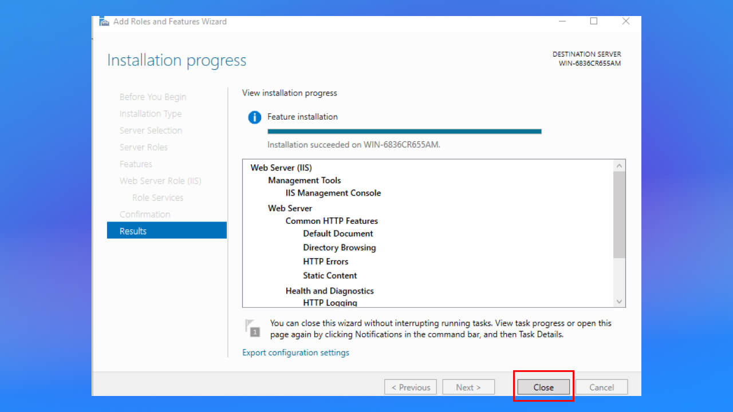Maximize the wizard window

click(594, 21)
